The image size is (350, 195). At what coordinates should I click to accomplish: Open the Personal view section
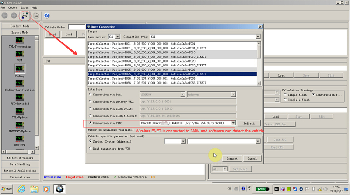tap(20, 177)
